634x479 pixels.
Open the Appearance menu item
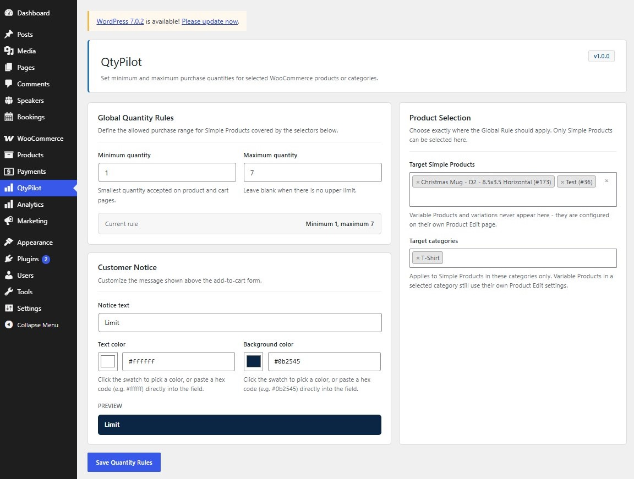[39, 243]
